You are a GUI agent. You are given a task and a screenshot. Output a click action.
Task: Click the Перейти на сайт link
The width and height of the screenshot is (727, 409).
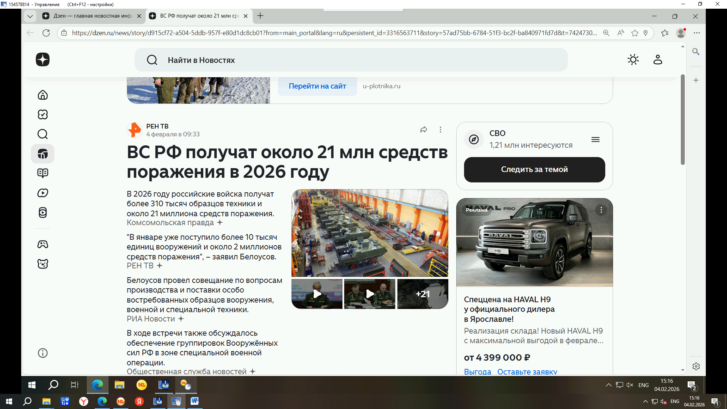click(x=317, y=86)
